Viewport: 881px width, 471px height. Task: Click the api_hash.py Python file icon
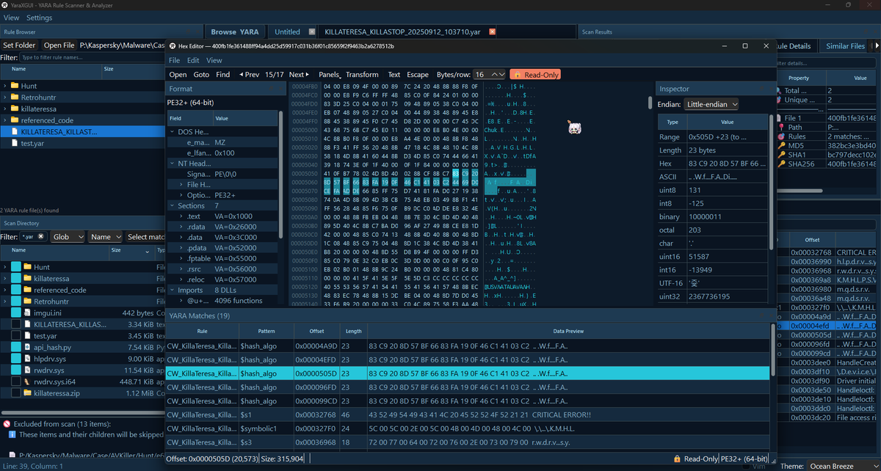click(28, 347)
